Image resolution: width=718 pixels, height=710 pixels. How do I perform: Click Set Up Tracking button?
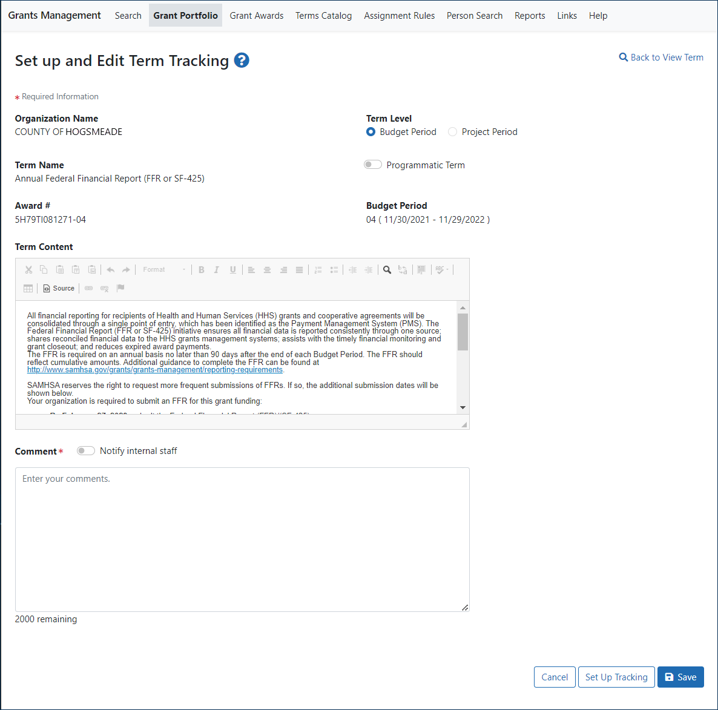pyautogui.click(x=616, y=677)
